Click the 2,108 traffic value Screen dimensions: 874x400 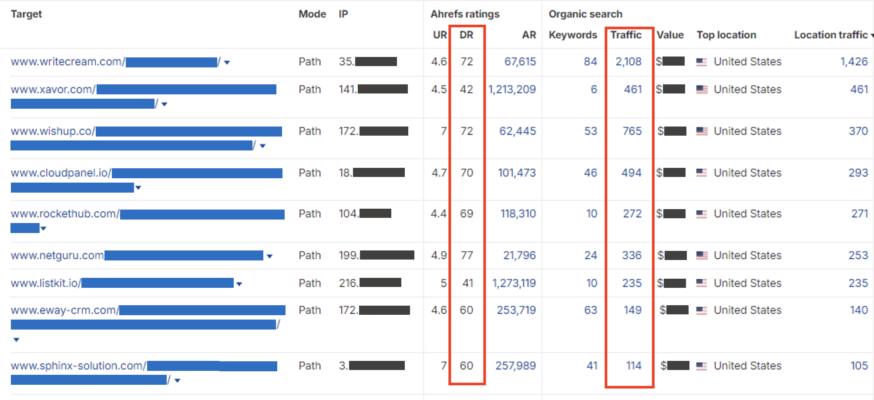coord(628,62)
